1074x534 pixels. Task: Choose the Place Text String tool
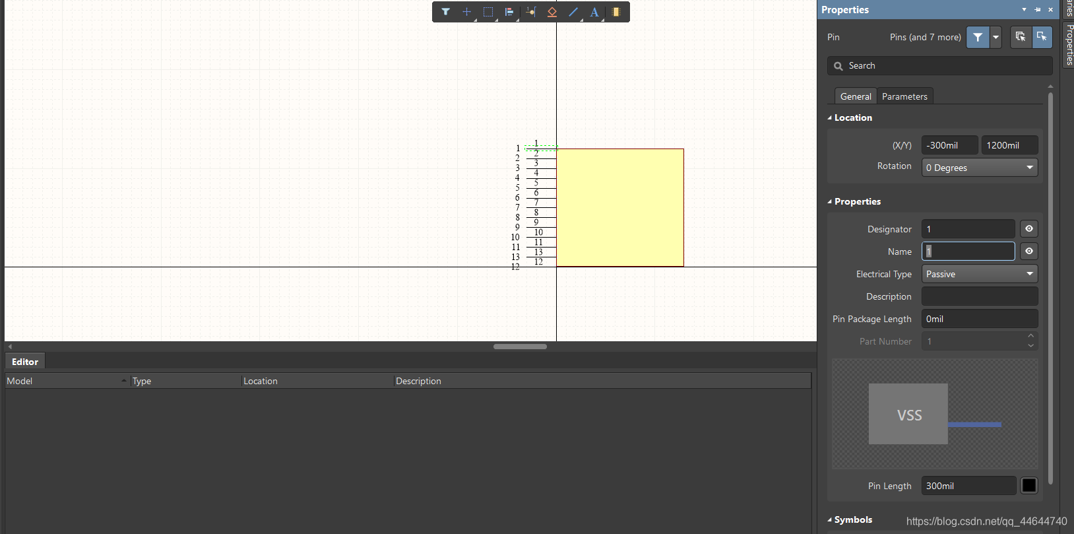(x=594, y=12)
